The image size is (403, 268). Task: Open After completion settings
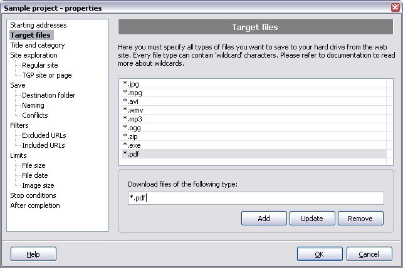coord(35,205)
